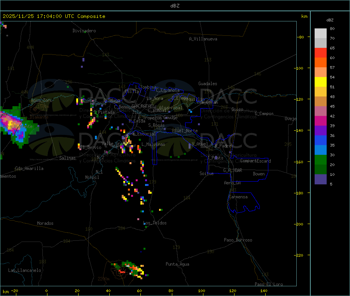Click the Nihuil location label
This screenshot has height=296, width=350.
pyautogui.click(x=92, y=177)
